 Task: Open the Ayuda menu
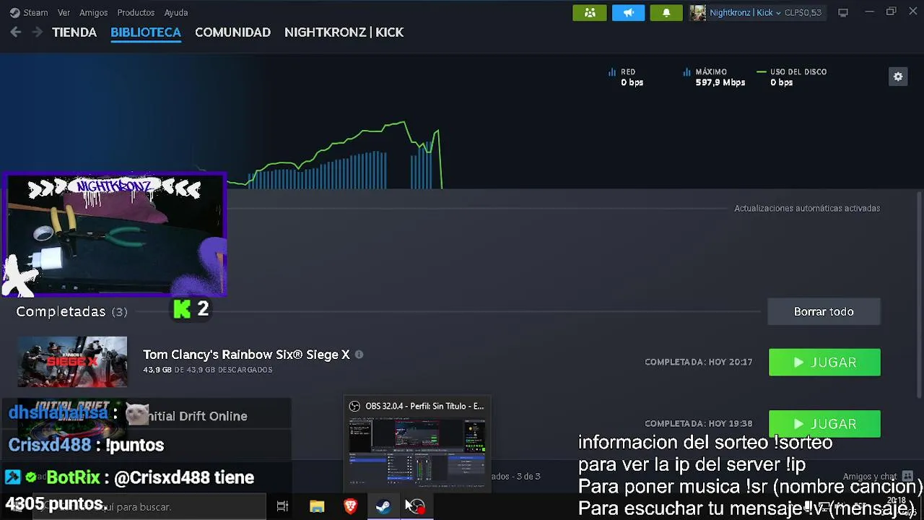click(176, 12)
